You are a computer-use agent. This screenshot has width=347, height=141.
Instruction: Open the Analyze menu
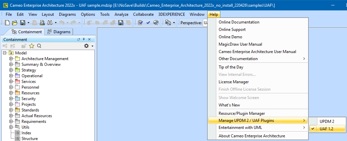pos(122,14)
